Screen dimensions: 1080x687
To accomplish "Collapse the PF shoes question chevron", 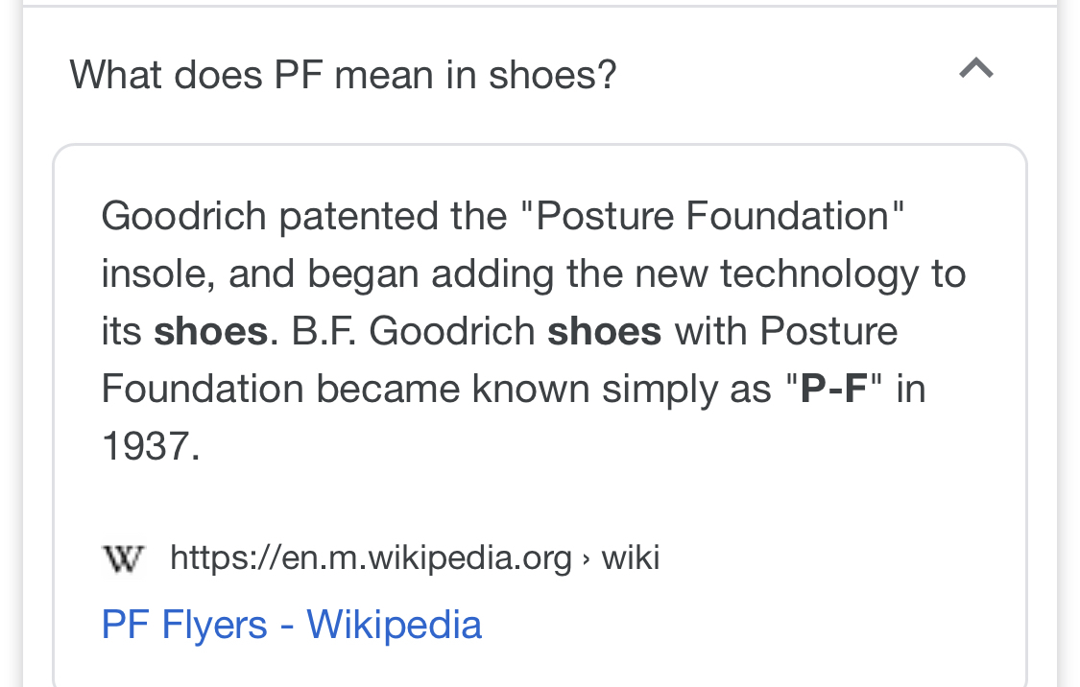I will point(976,68).
